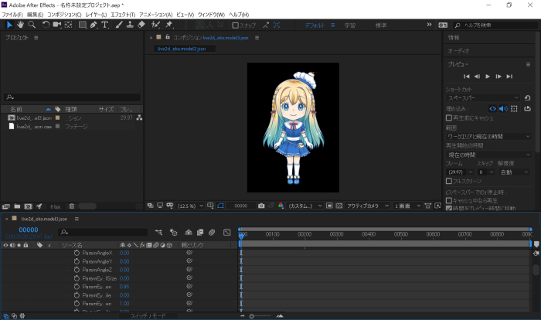This screenshot has height=320, width=541.
Task: Select the Rotation tool
Action: pyautogui.click(x=46, y=25)
